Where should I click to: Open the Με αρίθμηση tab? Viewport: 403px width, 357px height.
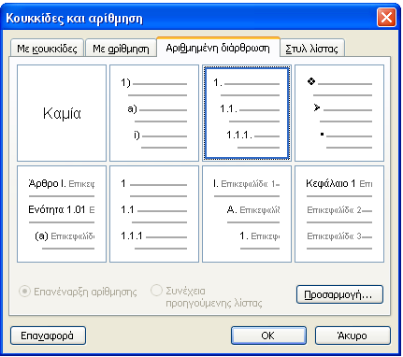click(x=121, y=49)
